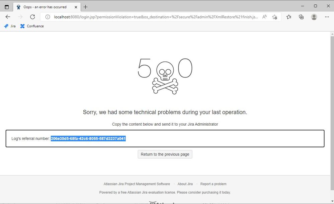The height and width of the screenshot is (204, 334).
Task: View site information icon in address bar
Action: click(x=48, y=17)
